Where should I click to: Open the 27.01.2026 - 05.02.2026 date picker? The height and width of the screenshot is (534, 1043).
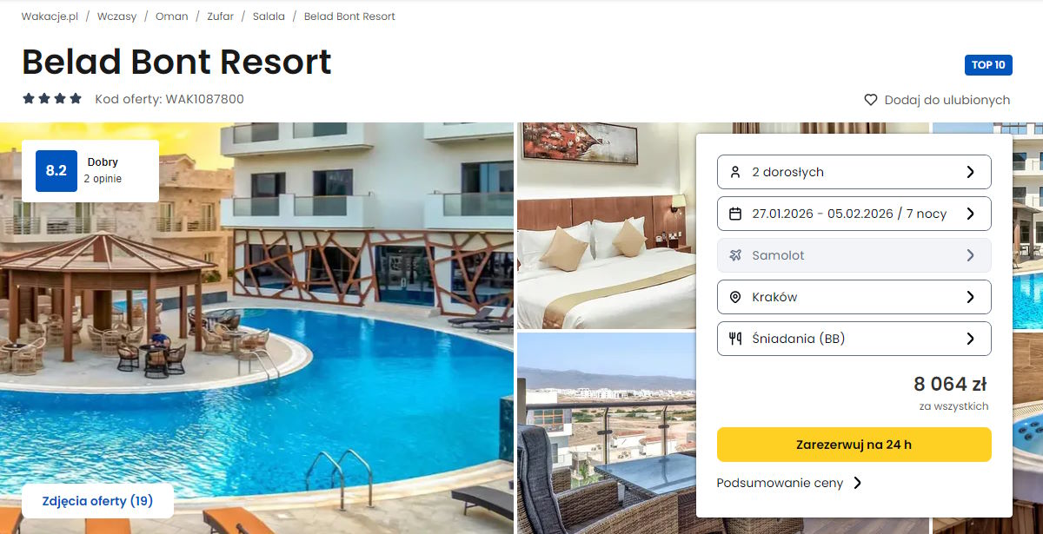coord(854,214)
